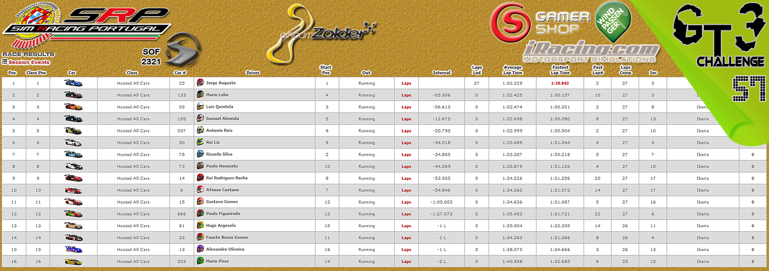Click the blue car image in Ricardo Silva's row
The image size is (769, 271).
pyautogui.click(x=73, y=155)
